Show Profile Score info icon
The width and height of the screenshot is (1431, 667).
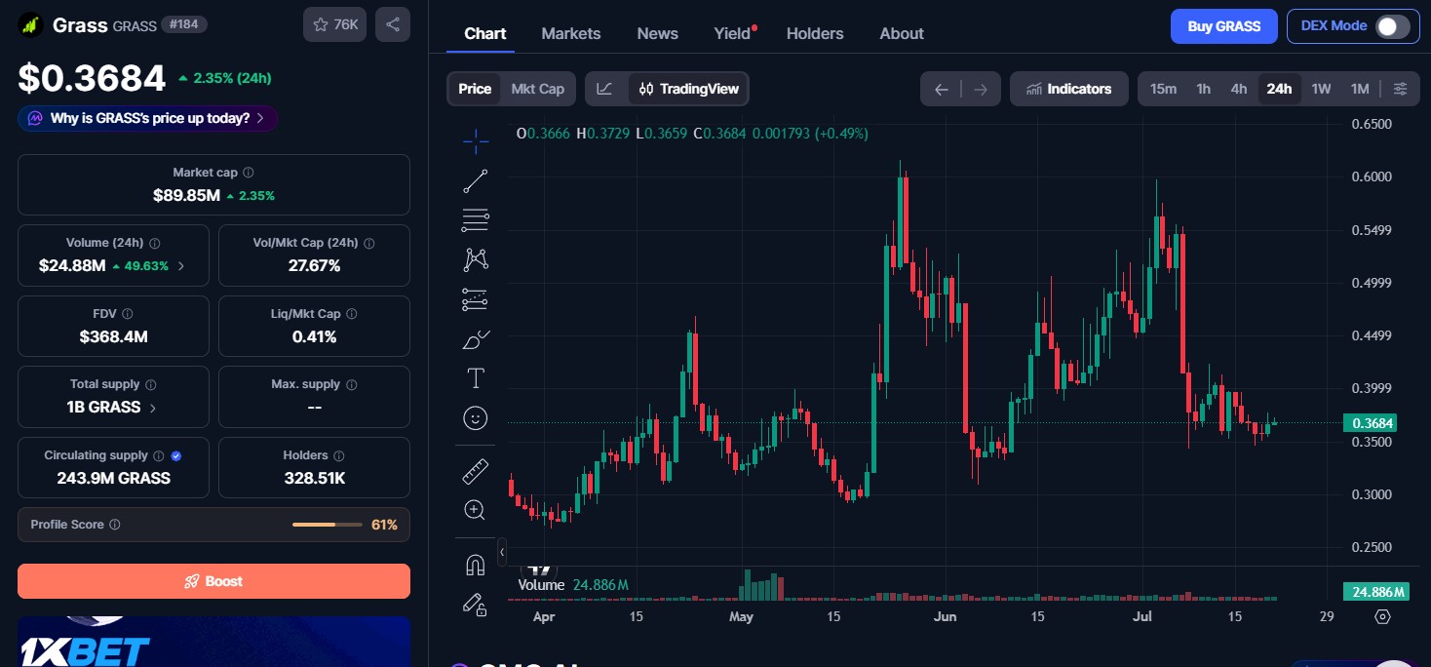point(115,525)
